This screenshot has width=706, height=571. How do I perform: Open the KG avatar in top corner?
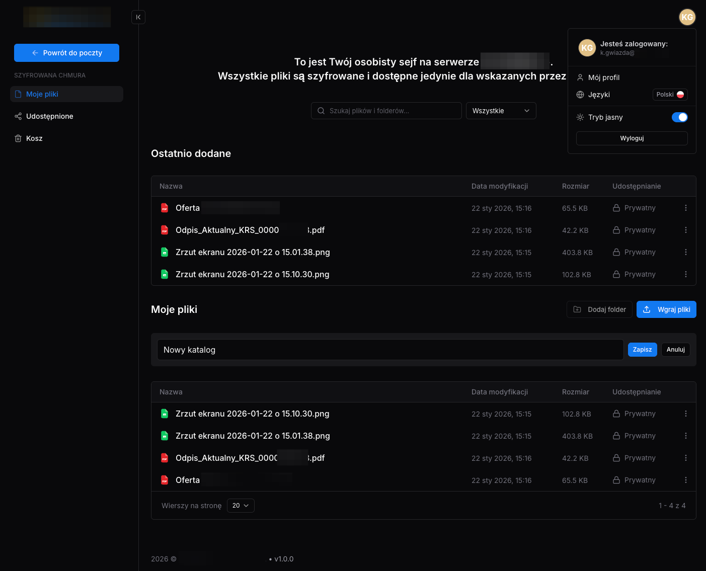687,17
